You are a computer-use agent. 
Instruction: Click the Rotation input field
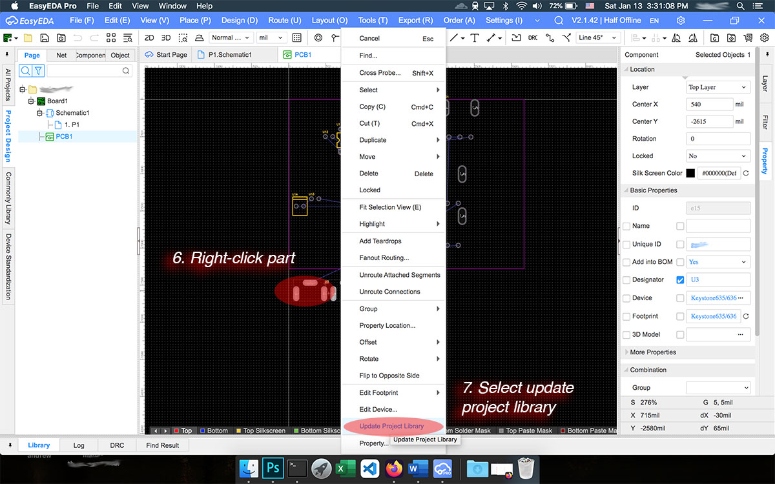(x=718, y=139)
